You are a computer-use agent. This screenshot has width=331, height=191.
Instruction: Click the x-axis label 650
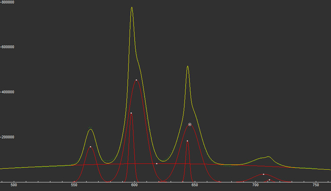[195, 185]
